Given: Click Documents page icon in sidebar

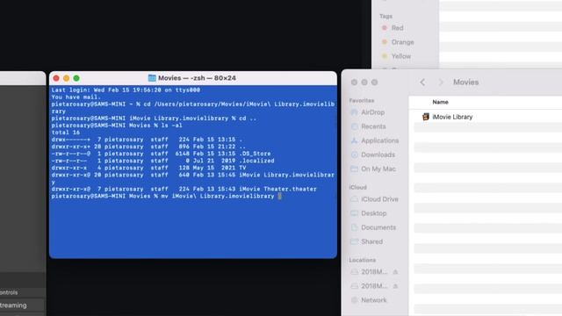Looking at the screenshot, I should 354,227.
